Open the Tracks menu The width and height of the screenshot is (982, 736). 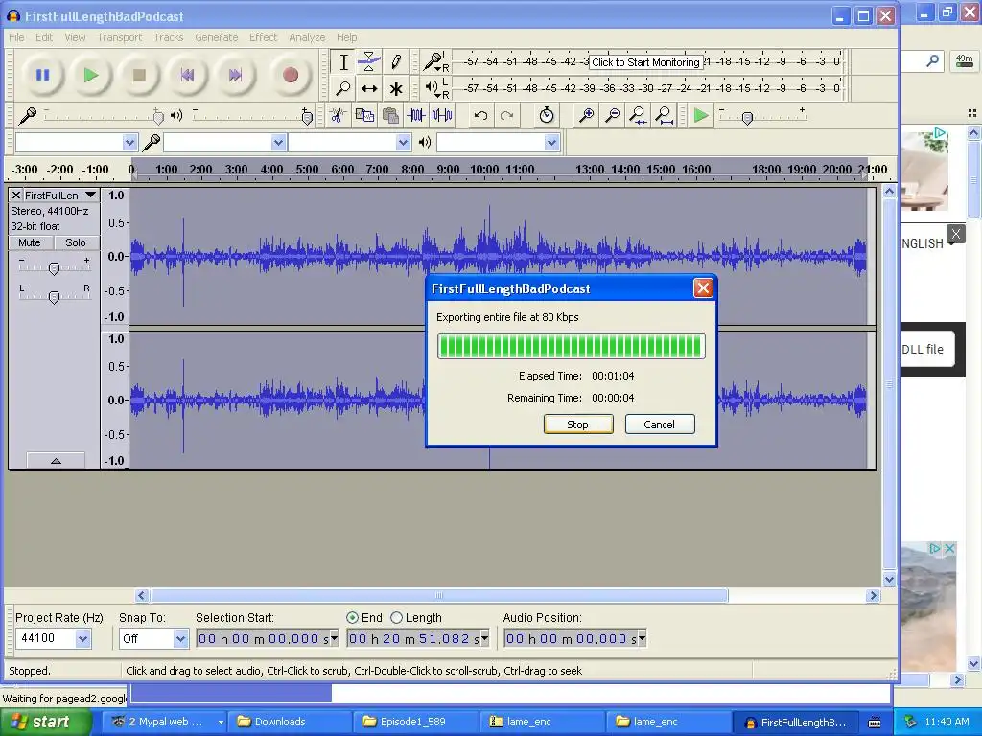(169, 37)
